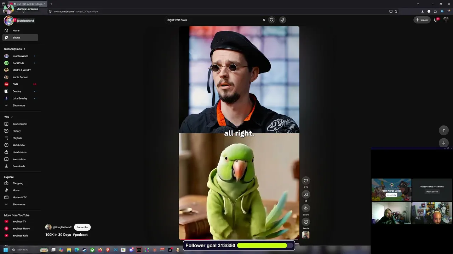Bookmark this page with star icon
Viewport: 453px width, 254px height.
pyautogui.click(x=396, y=11)
